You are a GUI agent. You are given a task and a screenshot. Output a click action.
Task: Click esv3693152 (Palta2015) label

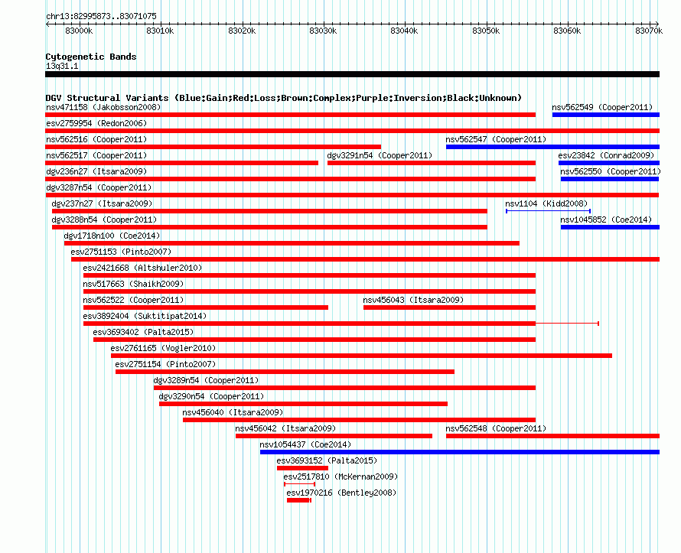(327, 460)
